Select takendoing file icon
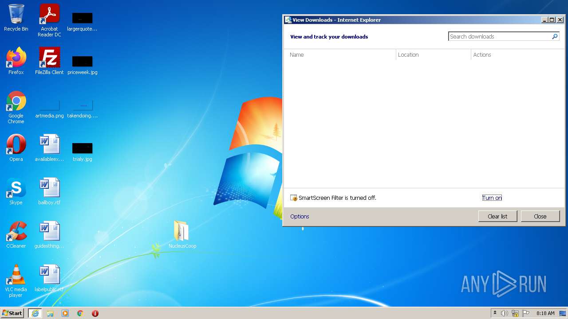Screen dimensions: 568x319 (82, 109)
